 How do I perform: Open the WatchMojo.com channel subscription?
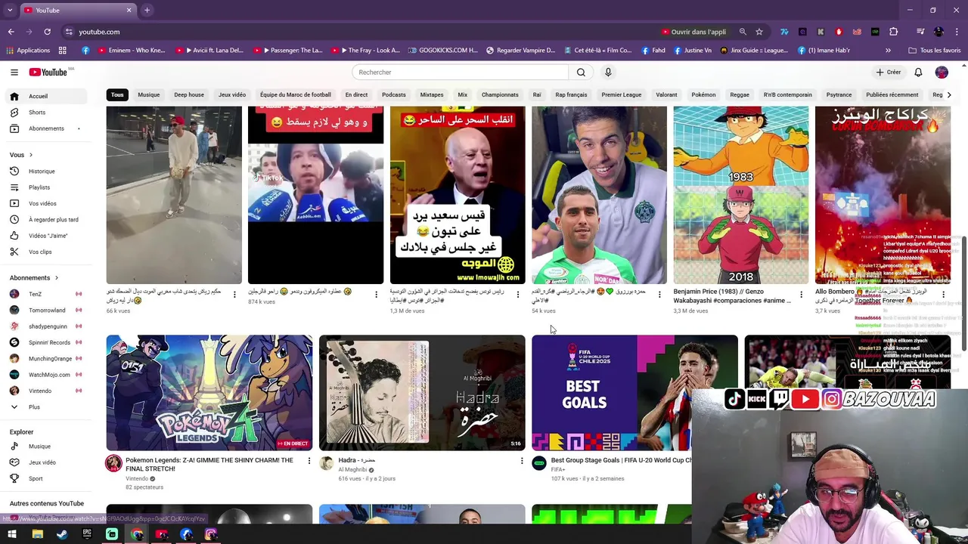(x=47, y=375)
